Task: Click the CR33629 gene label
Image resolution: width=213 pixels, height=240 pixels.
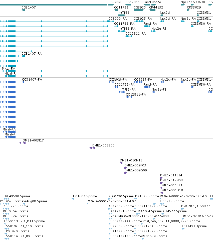Action: pyautogui.click(x=194, y=7)
